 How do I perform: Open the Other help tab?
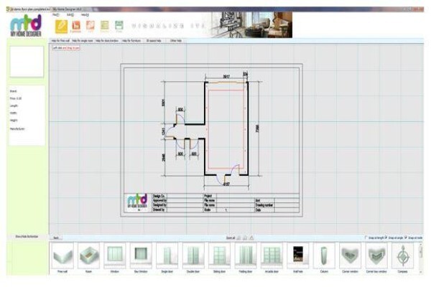(176, 41)
